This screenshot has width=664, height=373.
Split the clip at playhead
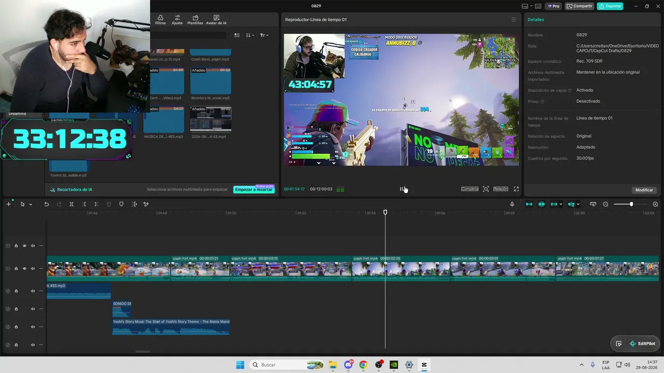pyautogui.click(x=72, y=204)
